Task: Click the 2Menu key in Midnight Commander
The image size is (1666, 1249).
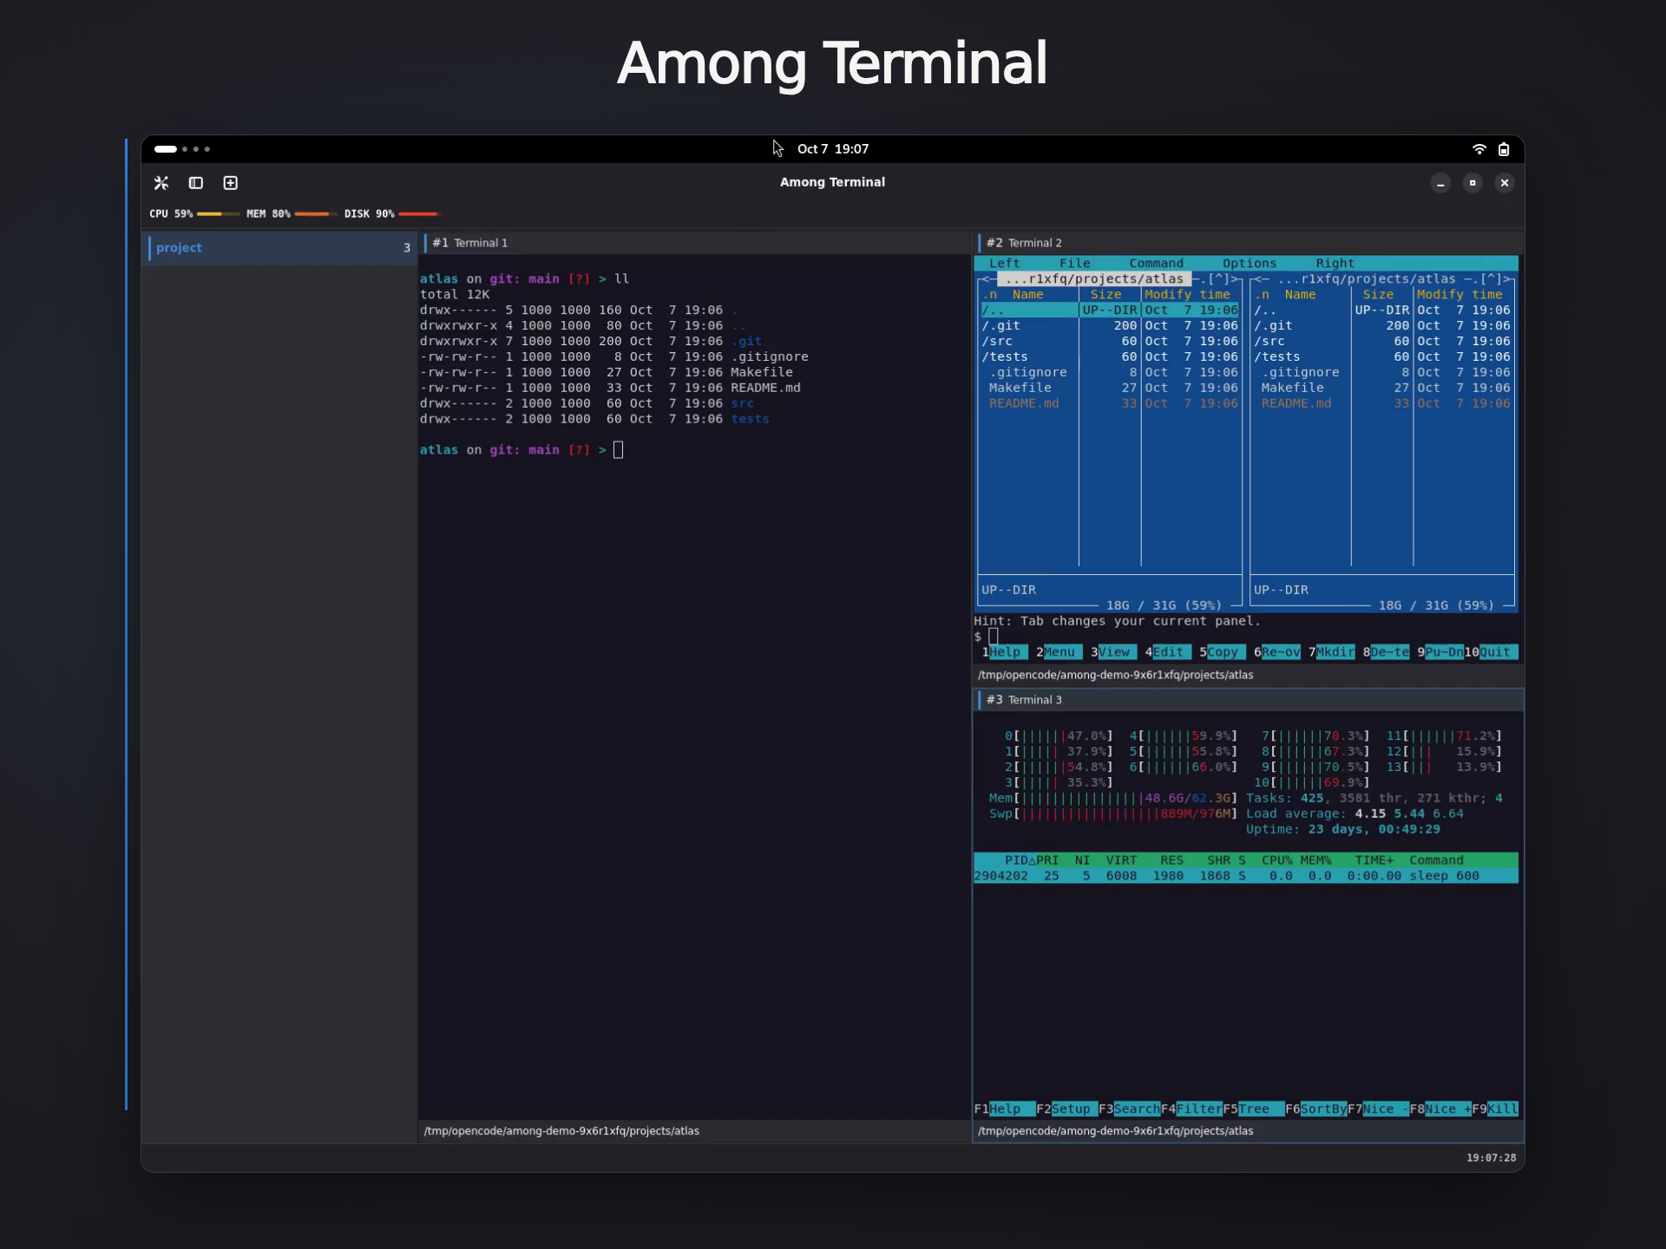Action: tap(1059, 652)
